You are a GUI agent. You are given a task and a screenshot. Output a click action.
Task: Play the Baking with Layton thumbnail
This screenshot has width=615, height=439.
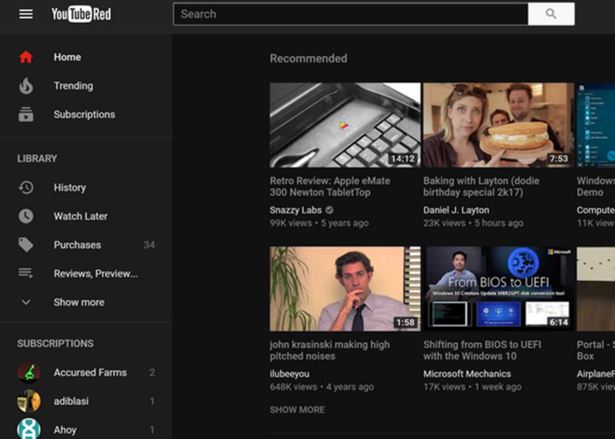click(498, 125)
